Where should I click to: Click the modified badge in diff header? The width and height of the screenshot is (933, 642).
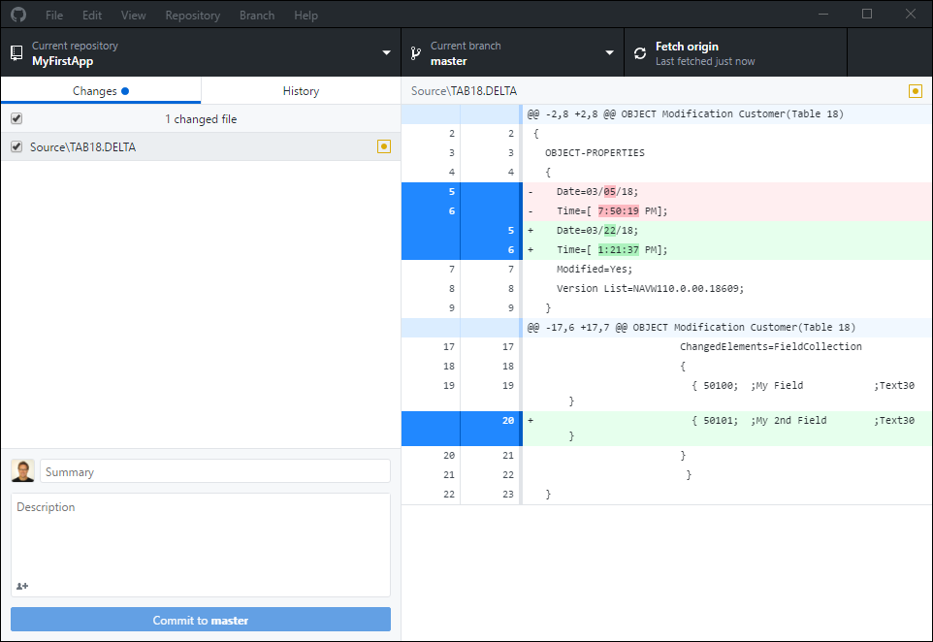pos(915,91)
